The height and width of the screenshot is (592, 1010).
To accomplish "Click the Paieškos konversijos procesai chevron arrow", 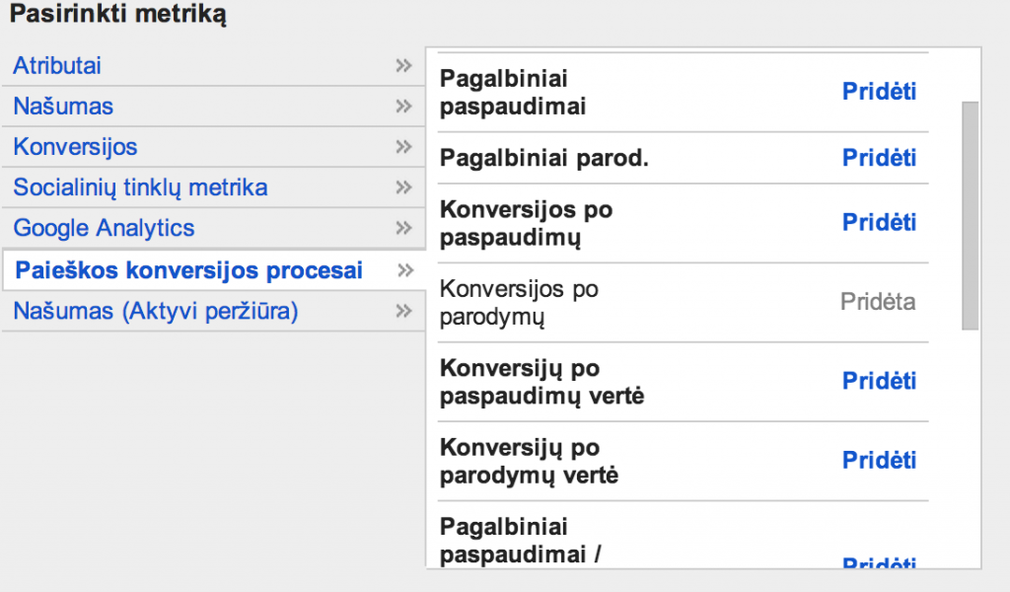I will (403, 268).
